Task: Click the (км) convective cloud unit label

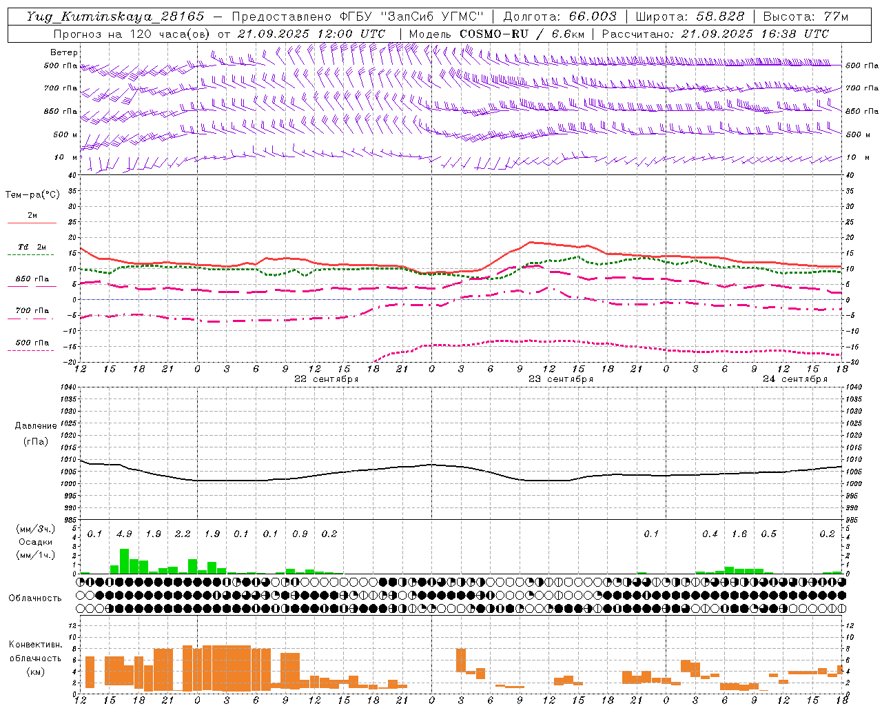Action: pos(35,672)
